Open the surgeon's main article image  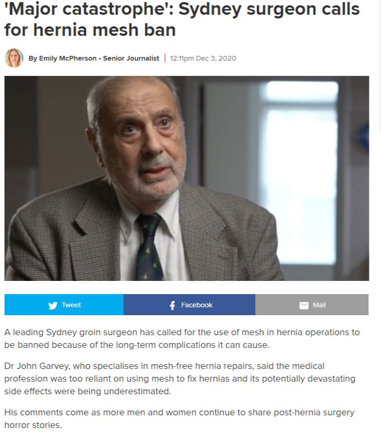point(187,178)
